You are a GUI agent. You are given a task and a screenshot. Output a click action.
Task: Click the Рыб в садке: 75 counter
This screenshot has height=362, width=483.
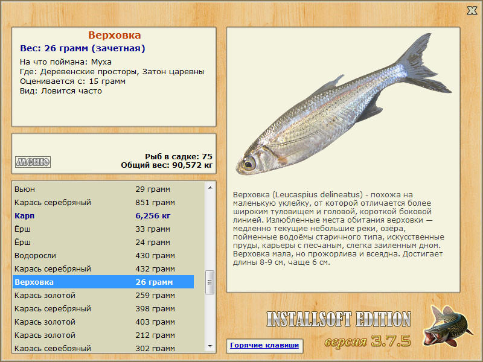tap(179, 156)
